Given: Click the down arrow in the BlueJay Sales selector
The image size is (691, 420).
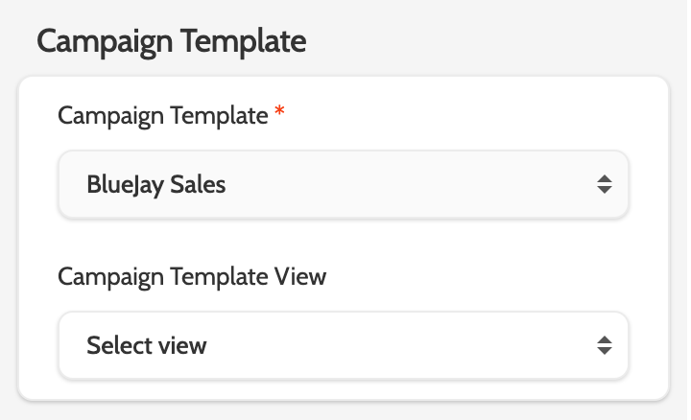Looking at the screenshot, I should (x=604, y=190).
